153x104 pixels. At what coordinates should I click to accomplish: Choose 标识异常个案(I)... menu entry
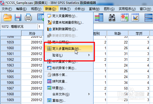[x=69, y=68]
